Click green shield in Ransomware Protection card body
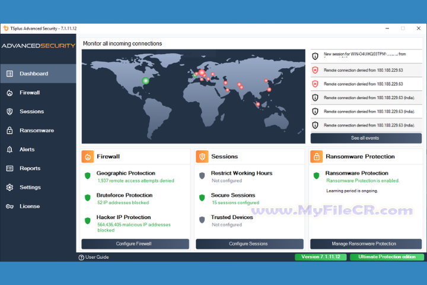The height and width of the screenshot is (285, 427). pos(316,176)
